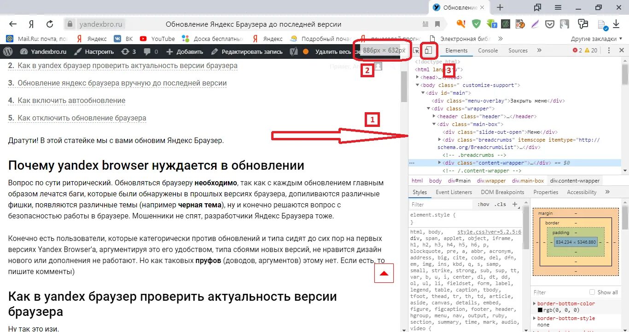629x332 pixels.
Task: Click the red error count indicator
Action: click(x=577, y=51)
